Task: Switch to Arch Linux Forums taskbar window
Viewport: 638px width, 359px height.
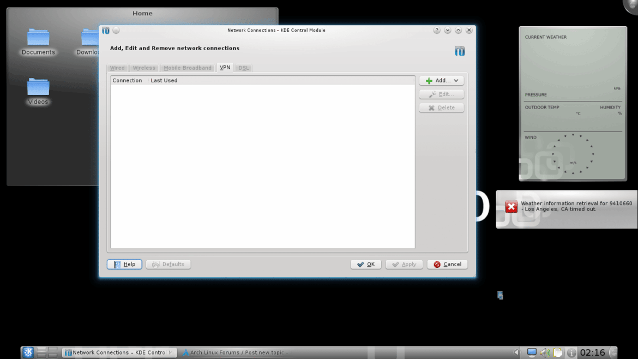Action: pyautogui.click(x=236, y=352)
